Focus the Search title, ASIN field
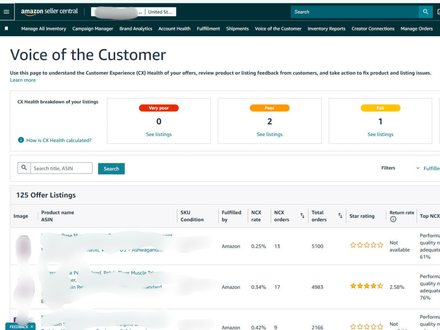This screenshot has width=440, height=330. [61, 168]
